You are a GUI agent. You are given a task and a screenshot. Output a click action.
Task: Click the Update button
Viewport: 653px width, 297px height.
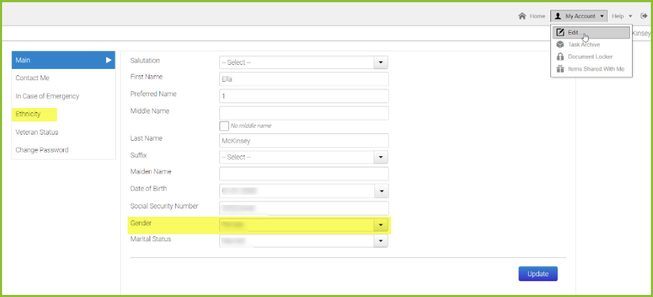(538, 274)
